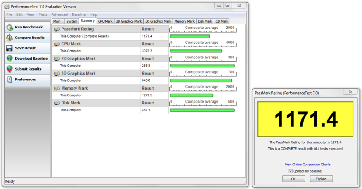The width and height of the screenshot is (362, 189).
Task: Select the Disk Mark result value 481.1
Action: 146,110
